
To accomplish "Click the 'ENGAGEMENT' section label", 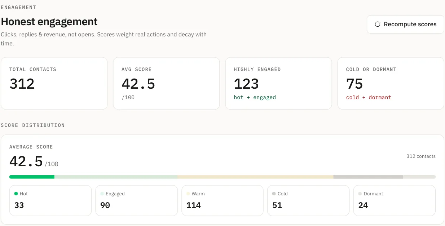I will pyautogui.click(x=18, y=7).
